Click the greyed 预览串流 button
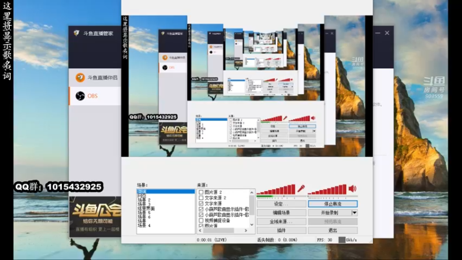 click(x=333, y=221)
